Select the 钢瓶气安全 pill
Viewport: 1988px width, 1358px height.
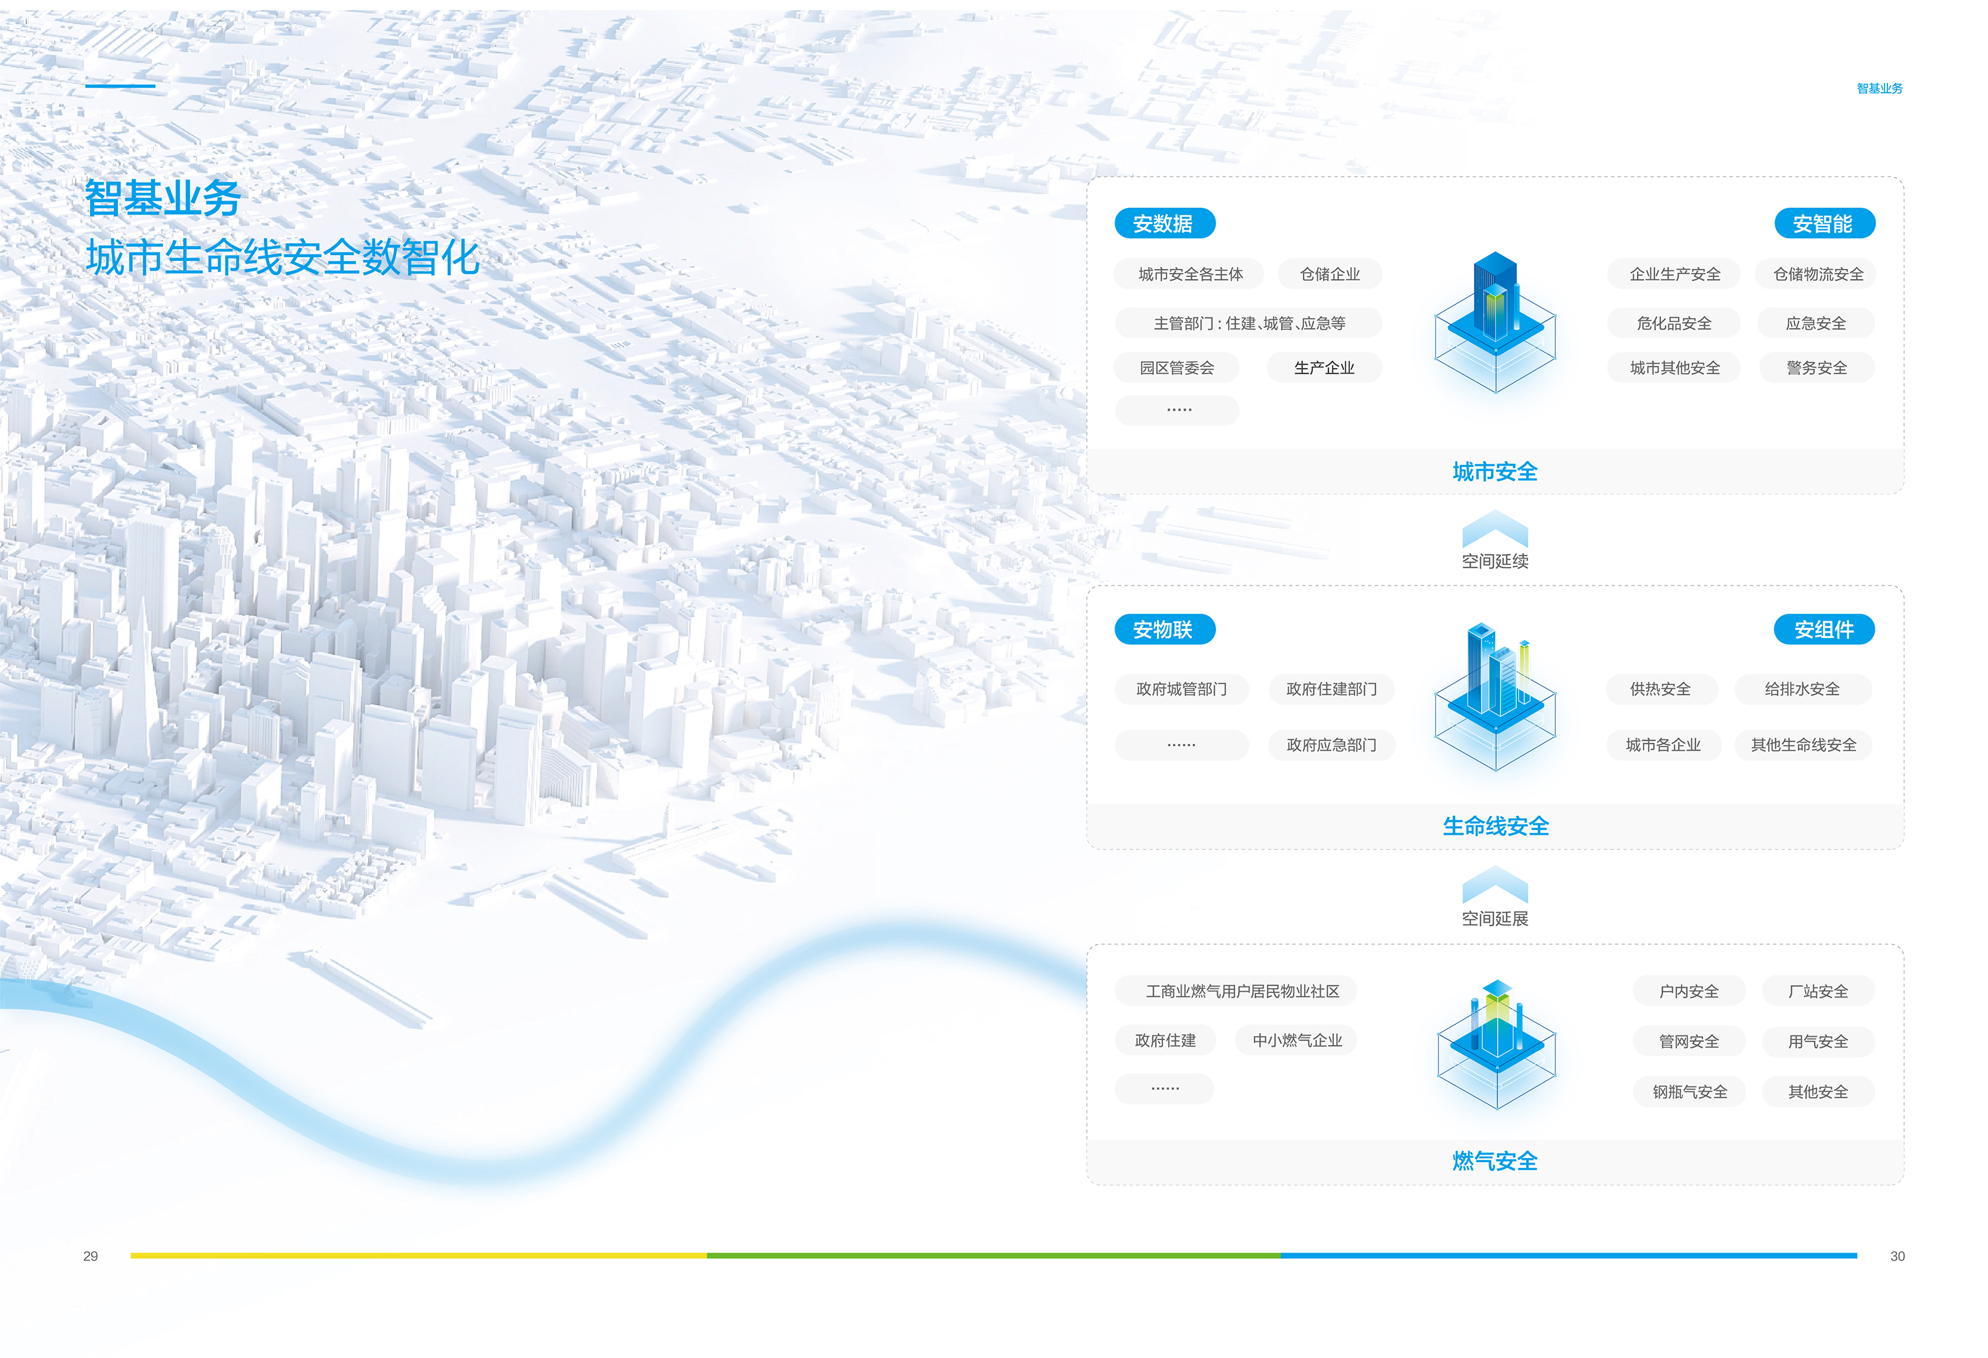[x=1688, y=1092]
